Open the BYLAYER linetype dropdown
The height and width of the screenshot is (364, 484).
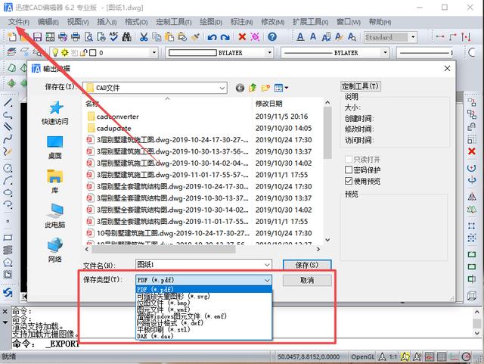(385, 52)
